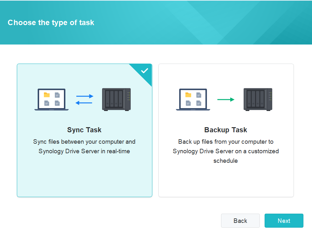The image size is (312, 234).
Task: Click the NAS server icon in Backup Task card
Action: pyautogui.click(x=258, y=100)
